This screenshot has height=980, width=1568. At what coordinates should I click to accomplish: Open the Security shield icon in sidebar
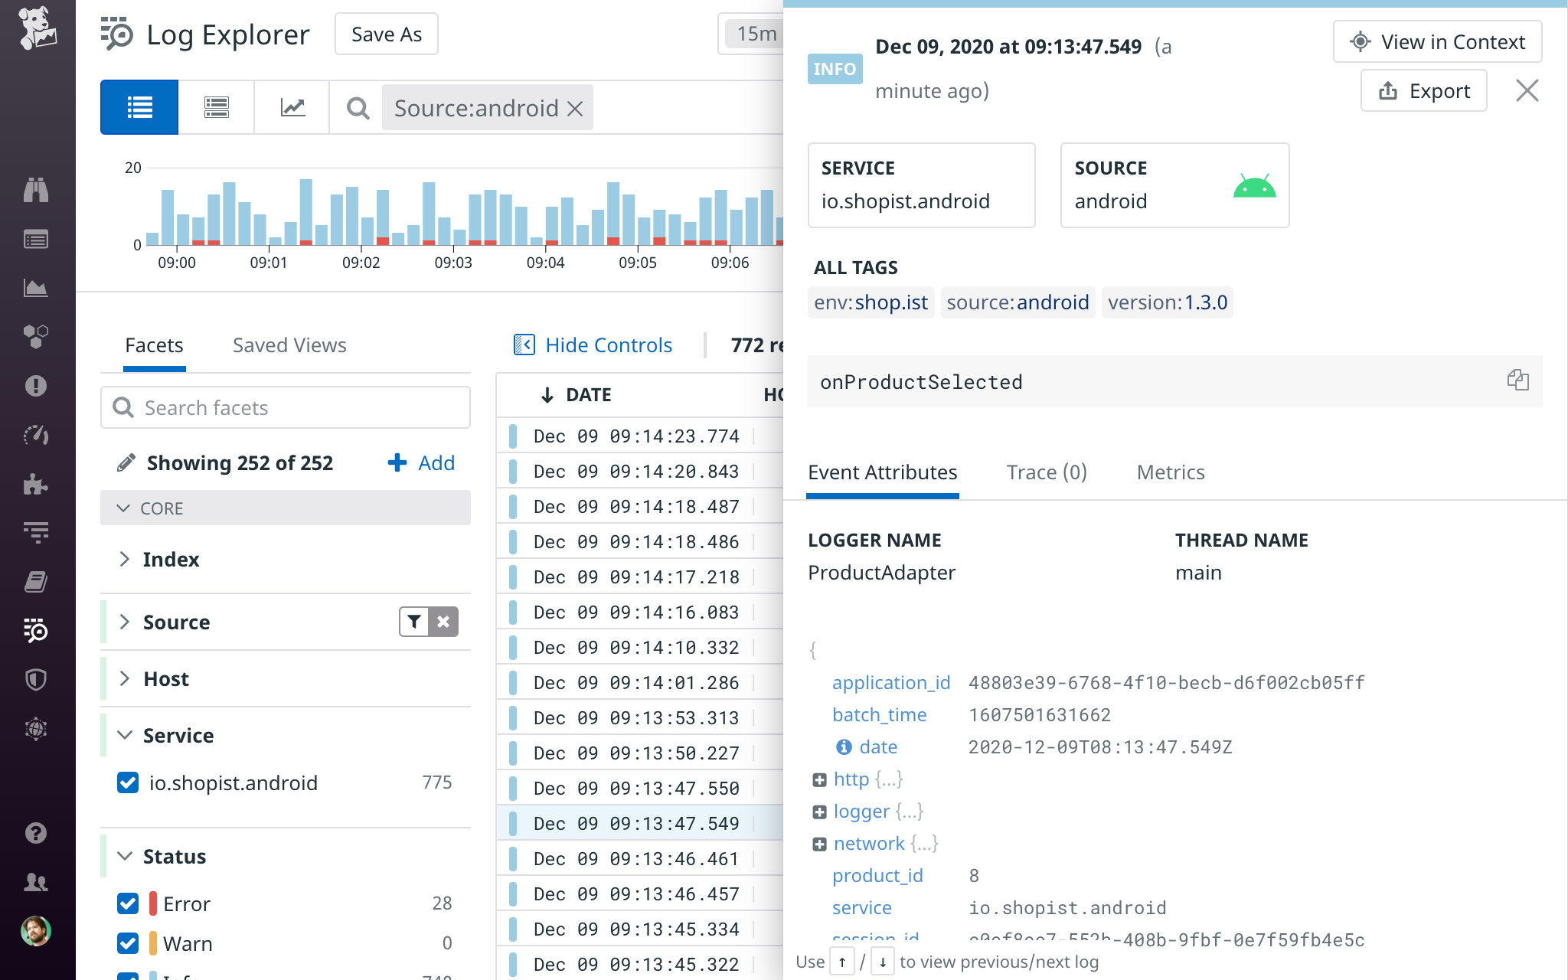coord(36,680)
